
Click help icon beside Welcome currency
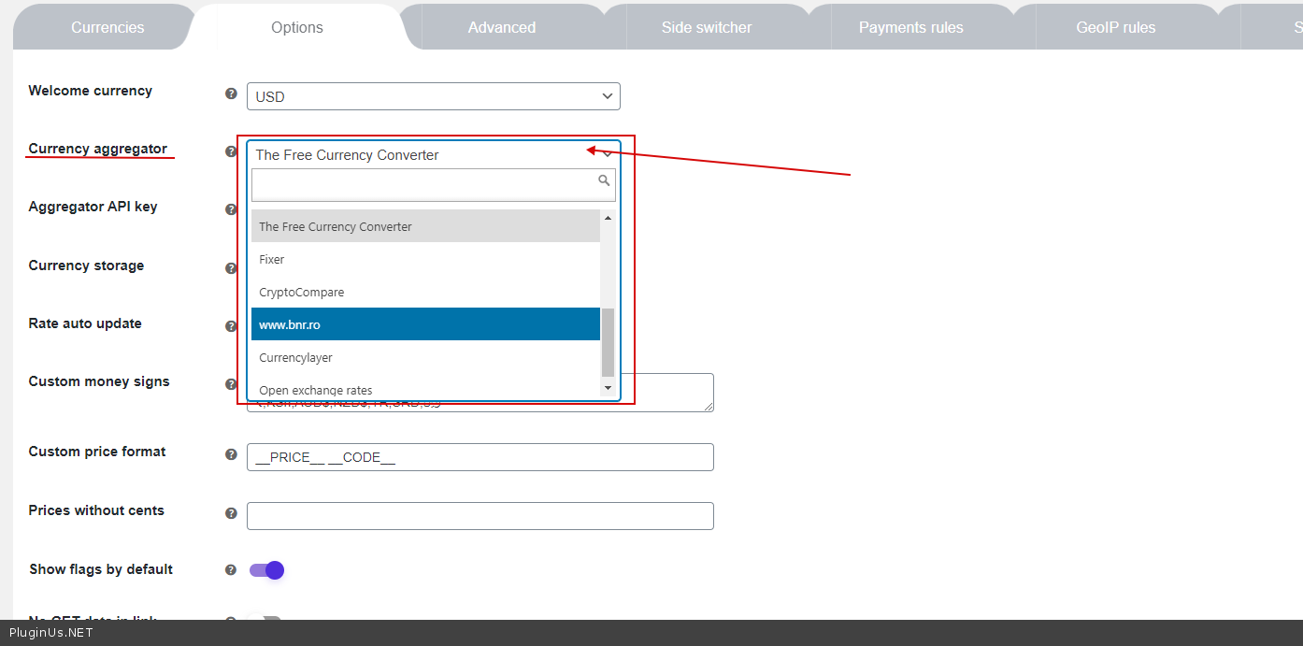click(x=231, y=93)
